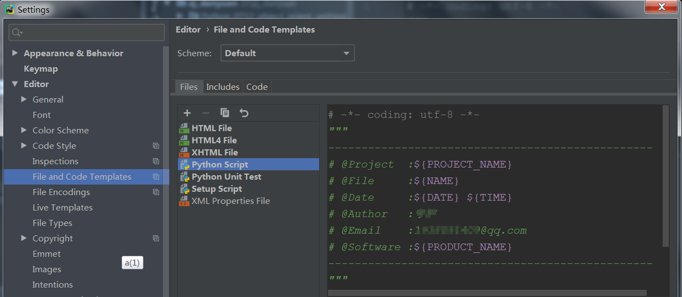Click the copy template icon

pyautogui.click(x=225, y=113)
